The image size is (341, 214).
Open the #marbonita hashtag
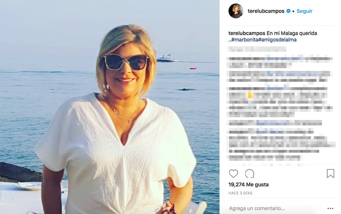244,40
